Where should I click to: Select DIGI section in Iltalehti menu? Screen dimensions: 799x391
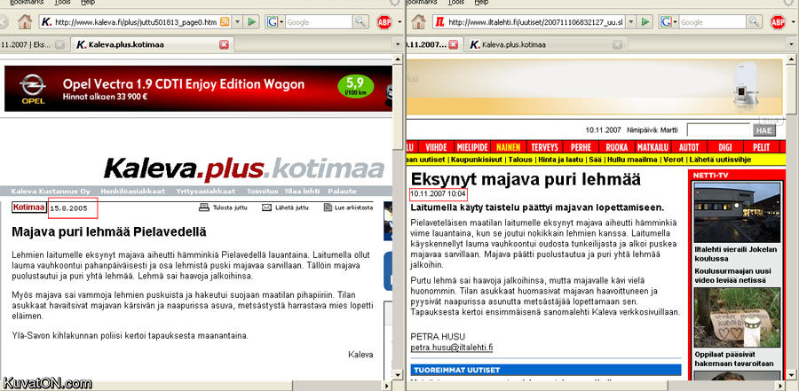[725, 147]
